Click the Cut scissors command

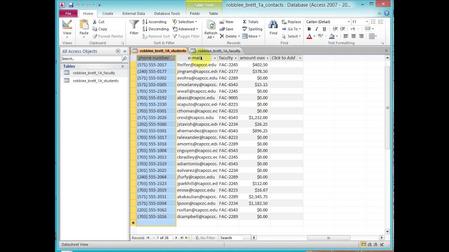pyautogui.click(x=98, y=22)
